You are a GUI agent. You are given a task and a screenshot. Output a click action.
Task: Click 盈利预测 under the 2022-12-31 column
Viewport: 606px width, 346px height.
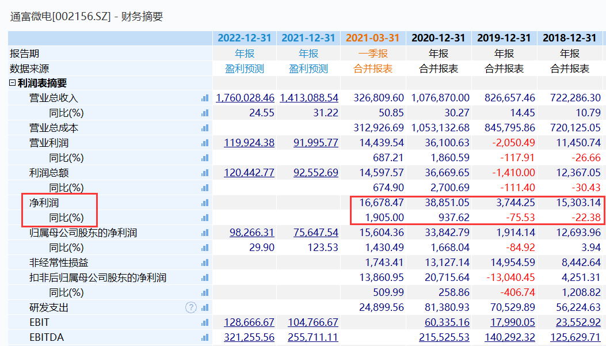[244, 69]
